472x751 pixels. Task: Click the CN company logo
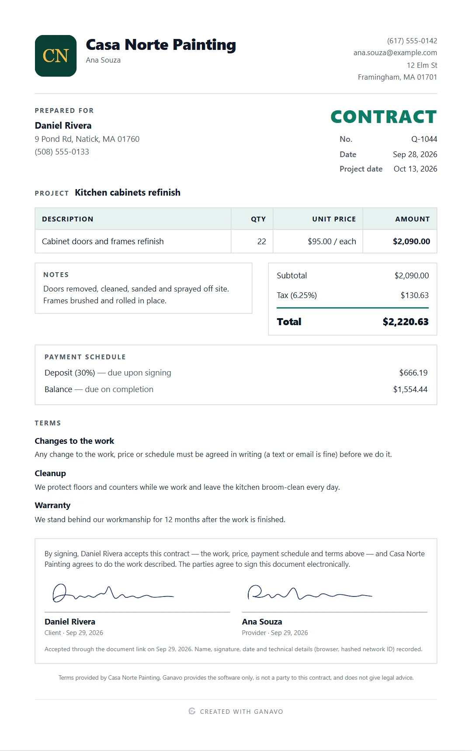tap(56, 56)
